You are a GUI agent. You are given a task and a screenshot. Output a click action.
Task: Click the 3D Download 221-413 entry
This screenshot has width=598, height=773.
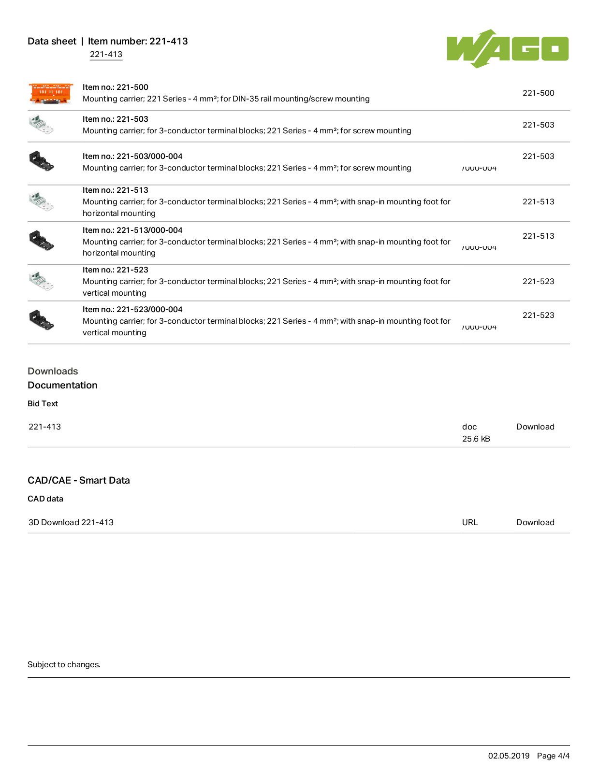pyautogui.click(x=71, y=522)
